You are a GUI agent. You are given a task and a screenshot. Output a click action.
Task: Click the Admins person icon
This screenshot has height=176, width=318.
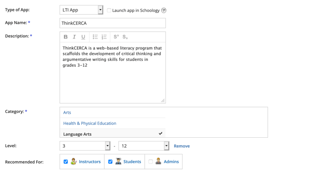pos(159,161)
